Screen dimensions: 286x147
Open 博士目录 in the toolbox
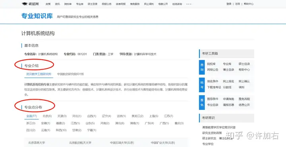coord(228,70)
